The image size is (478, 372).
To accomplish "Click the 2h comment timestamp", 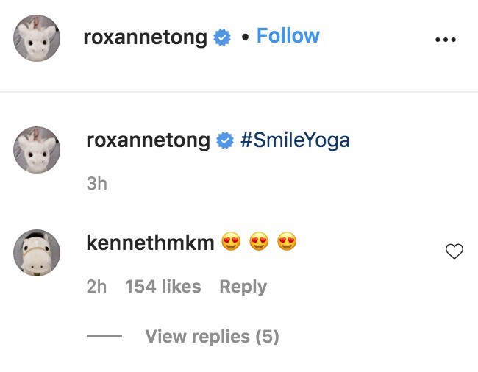I will (96, 287).
